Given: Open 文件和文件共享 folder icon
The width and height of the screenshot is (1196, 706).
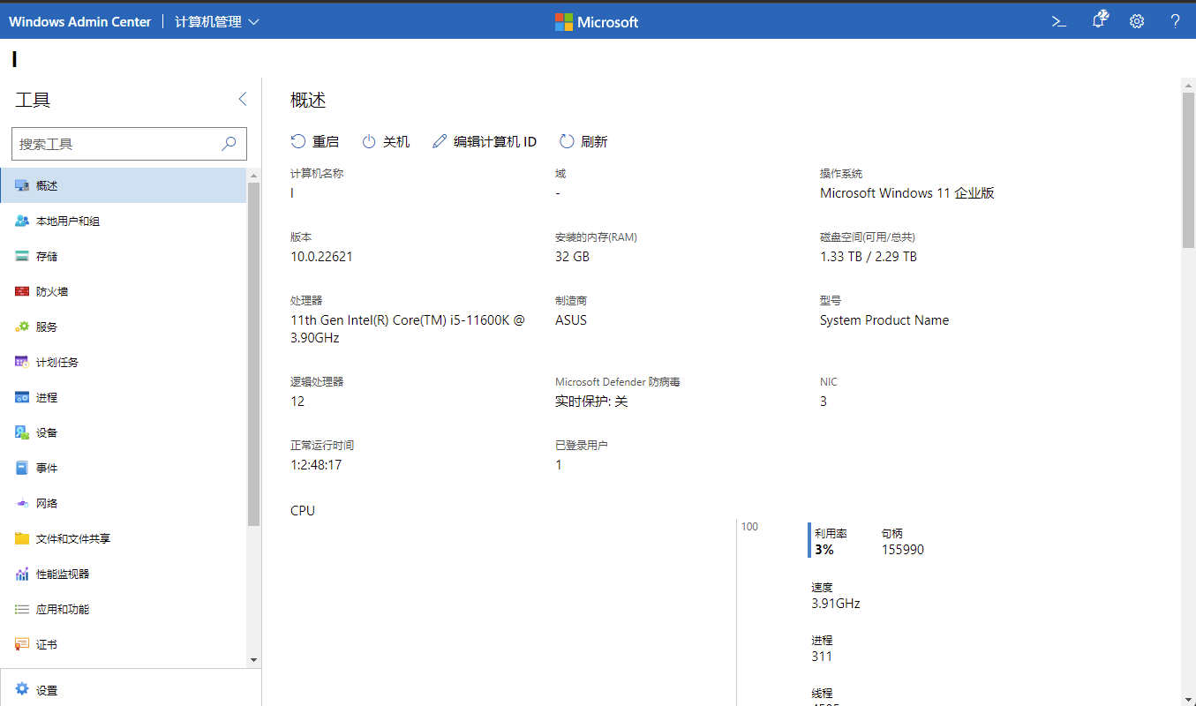Looking at the screenshot, I should [22, 538].
